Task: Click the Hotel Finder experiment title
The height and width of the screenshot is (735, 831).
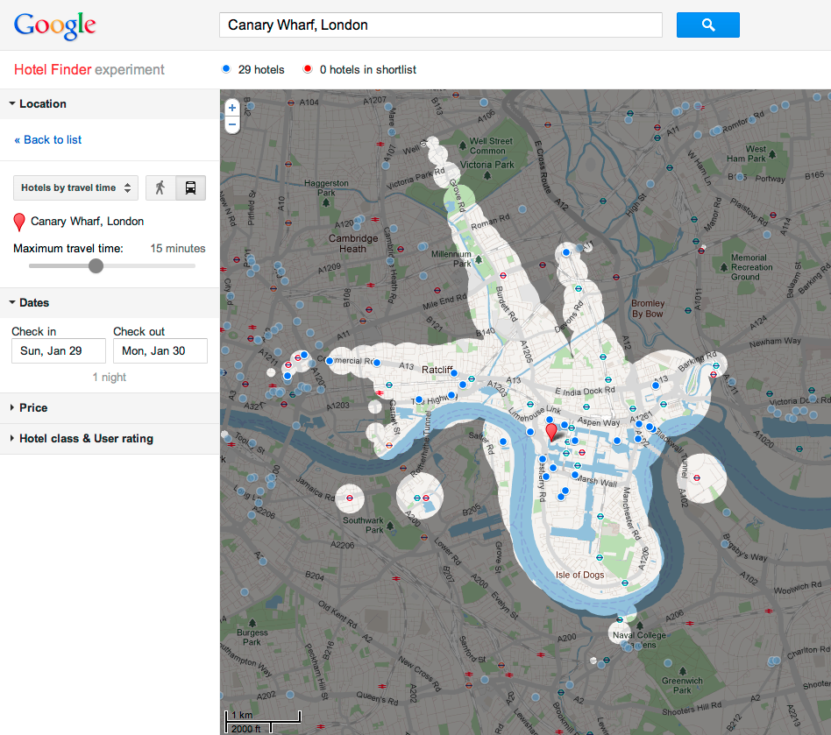Action: coord(89,69)
